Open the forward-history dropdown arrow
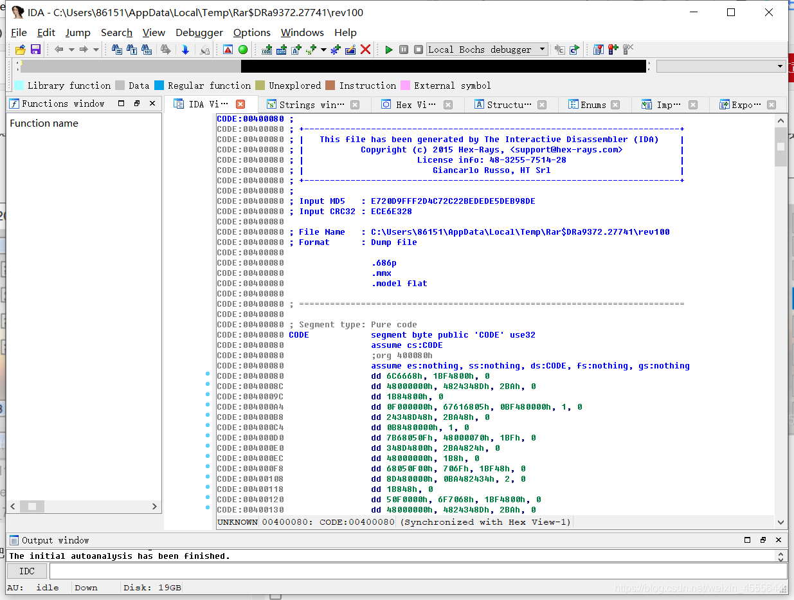 [x=96, y=50]
